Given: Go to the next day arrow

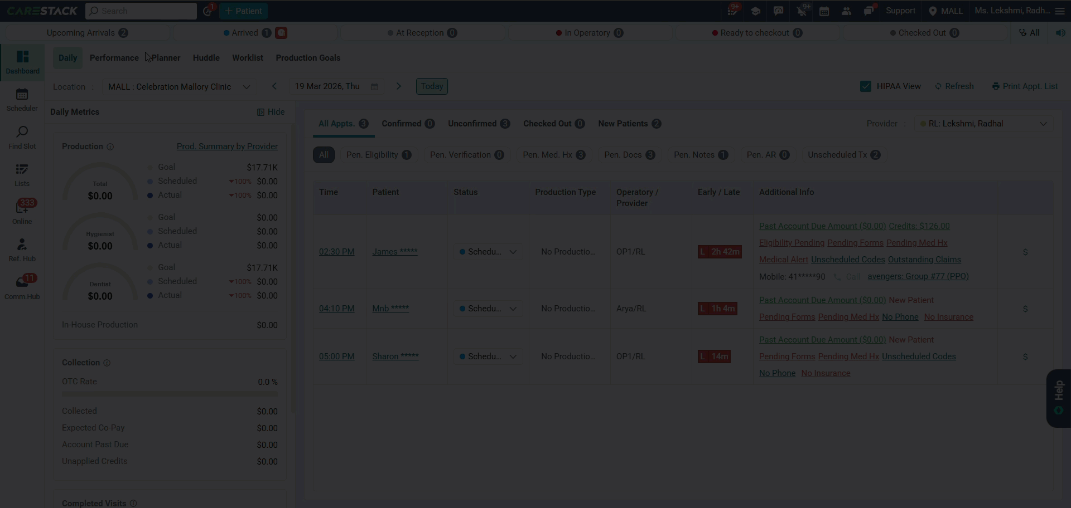Looking at the screenshot, I should [x=398, y=86].
